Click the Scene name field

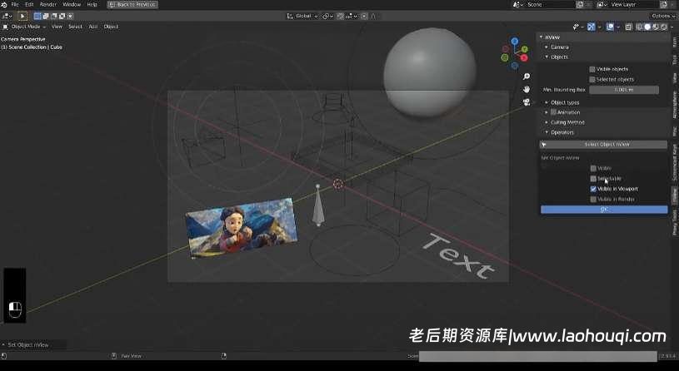click(x=550, y=4)
